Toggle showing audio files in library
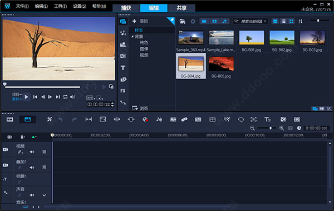The height and width of the screenshot is (211, 334). point(224,21)
